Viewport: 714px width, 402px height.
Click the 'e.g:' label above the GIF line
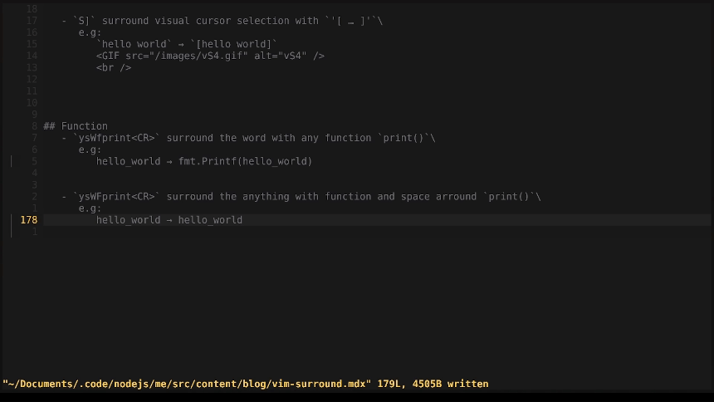(x=90, y=32)
